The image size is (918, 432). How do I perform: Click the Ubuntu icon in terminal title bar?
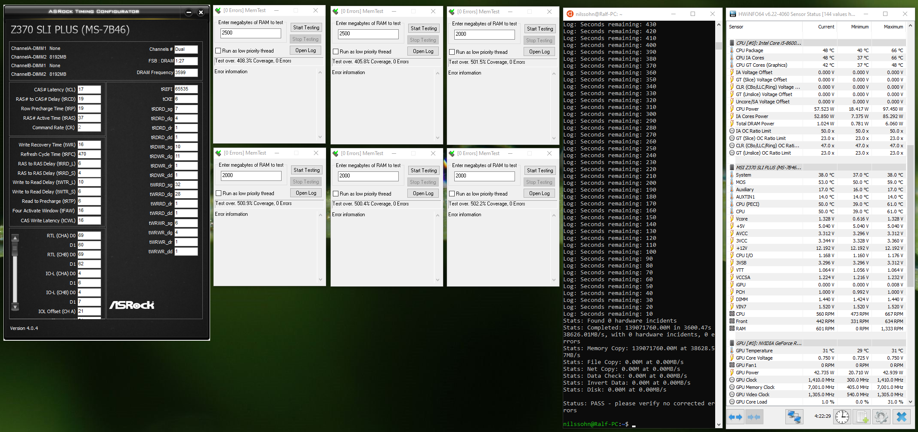pyautogui.click(x=570, y=14)
